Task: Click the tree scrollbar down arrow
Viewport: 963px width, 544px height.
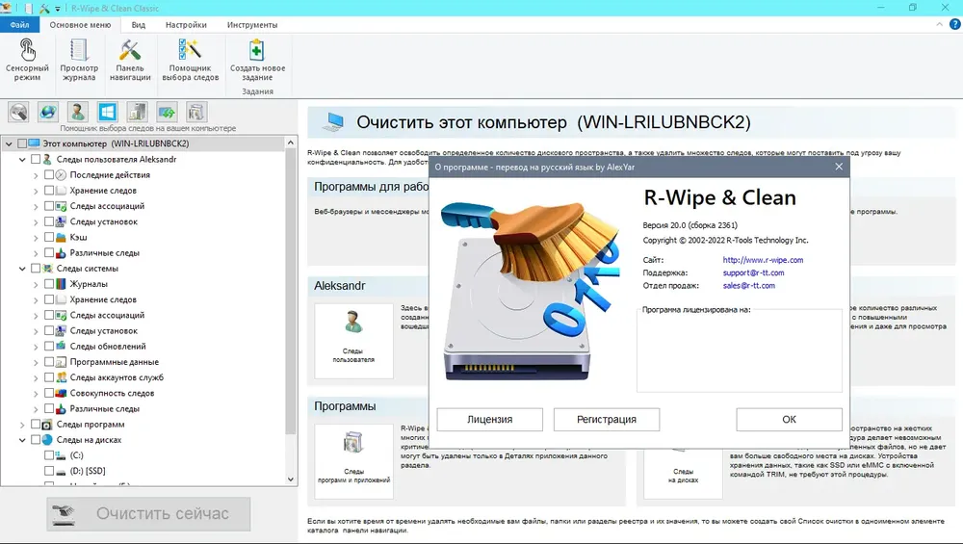Action: pyautogui.click(x=291, y=479)
